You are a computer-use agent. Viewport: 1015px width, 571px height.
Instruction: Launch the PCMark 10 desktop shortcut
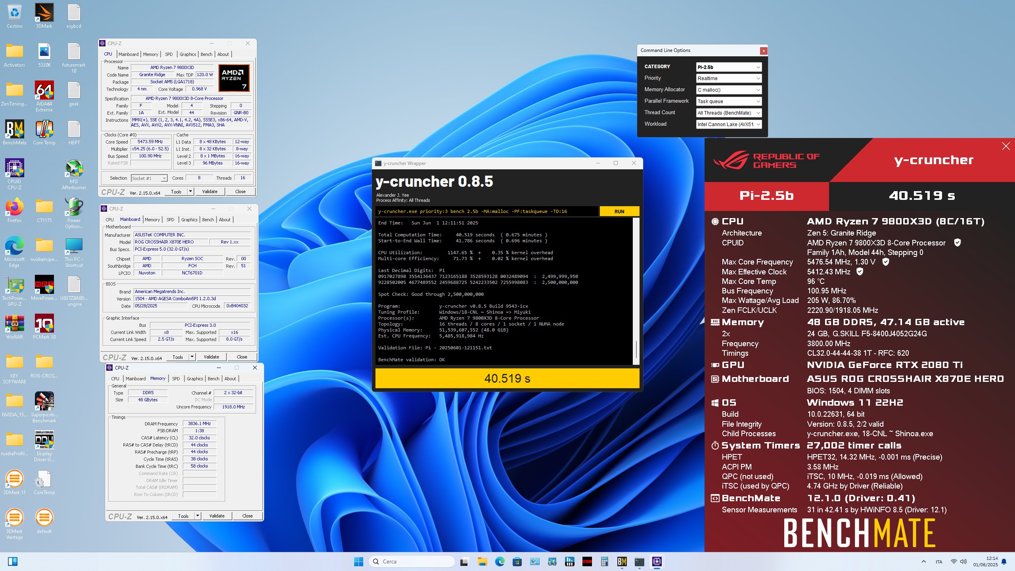pos(44,327)
